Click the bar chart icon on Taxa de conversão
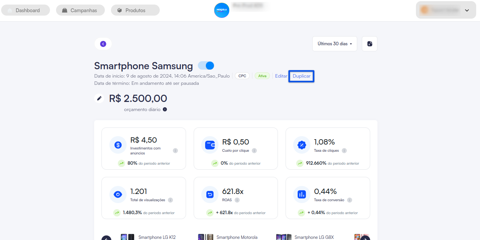Viewport: 480px width, 240px height. click(x=302, y=194)
